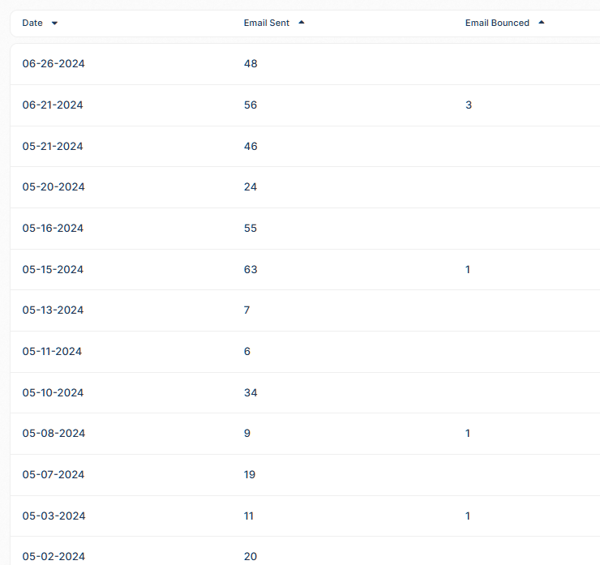Click the 05-21-2024 date cell
Image resolution: width=600 pixels, height=565 pixels.
pos(53,147)
